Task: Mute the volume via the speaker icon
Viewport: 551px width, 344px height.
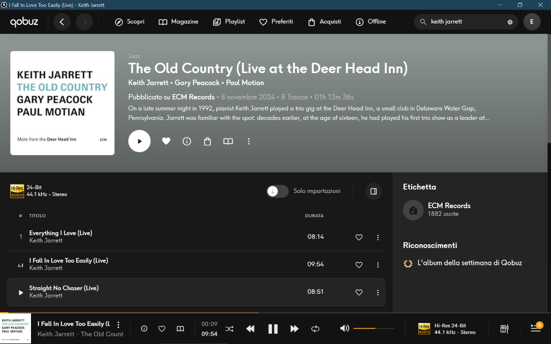Action: [344, 329]
